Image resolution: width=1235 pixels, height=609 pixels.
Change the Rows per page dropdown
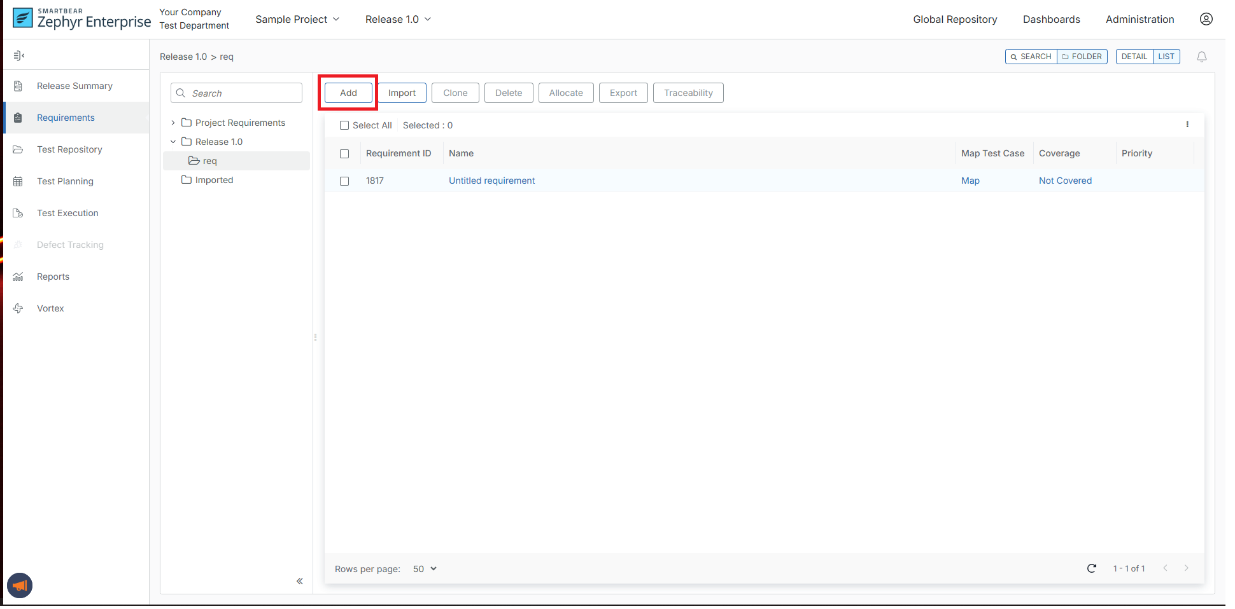[425, 569]
